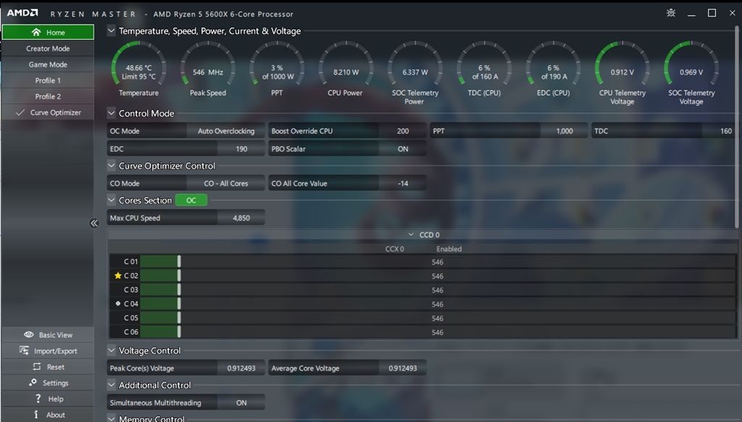Click the Average Core Voltage value
This screenshot has width=742, height=422.
pyautogui.click(x=403, y=368)
